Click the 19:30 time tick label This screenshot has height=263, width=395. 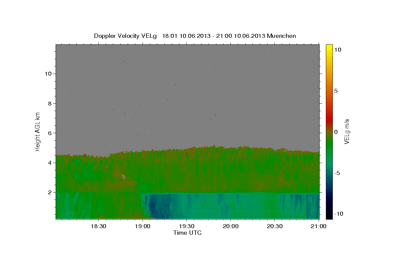(186, 226)
